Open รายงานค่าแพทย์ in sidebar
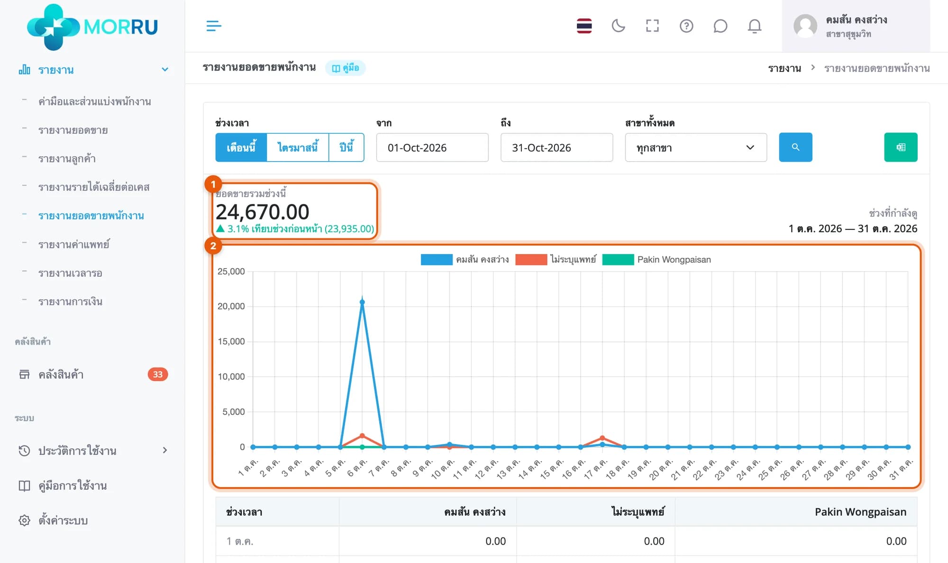The height and width of the screenshot is (563, 948). (74, 244)
